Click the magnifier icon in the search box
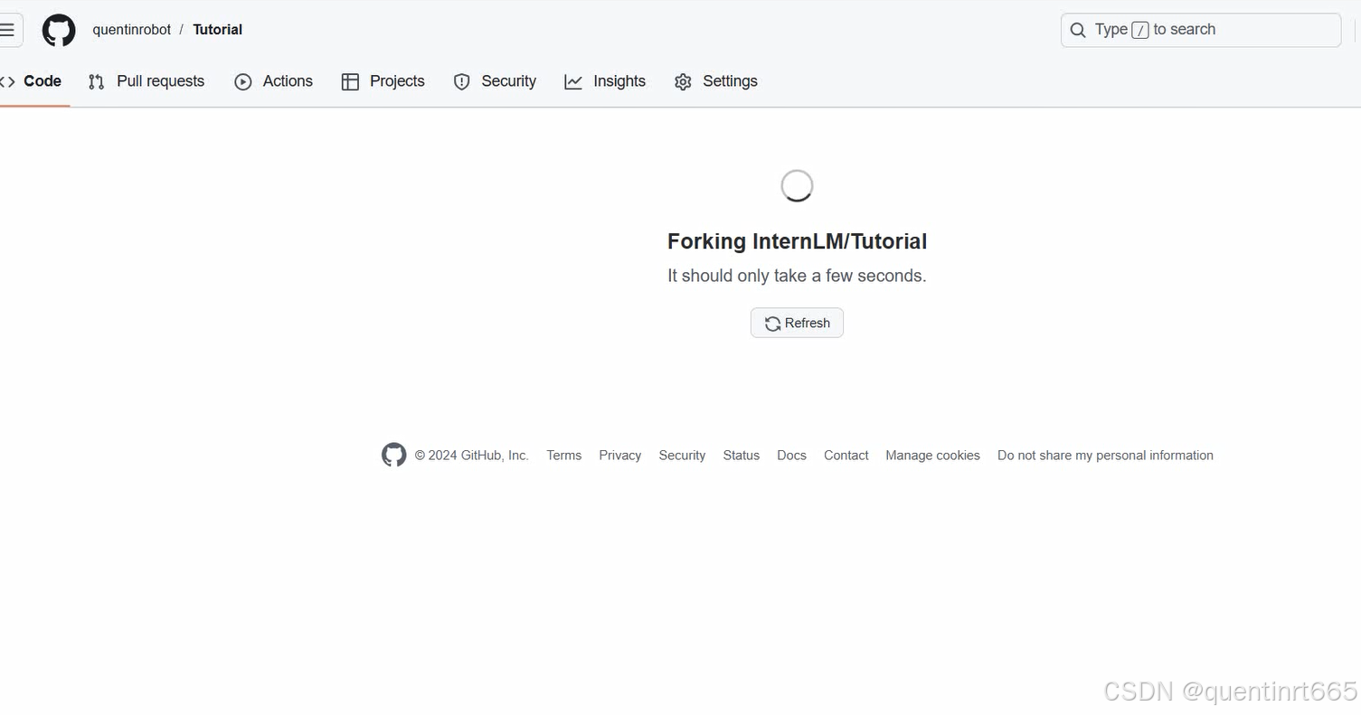Image resolution: width=1361 pixels, height=715 pixels. [x=1078, y=30]
